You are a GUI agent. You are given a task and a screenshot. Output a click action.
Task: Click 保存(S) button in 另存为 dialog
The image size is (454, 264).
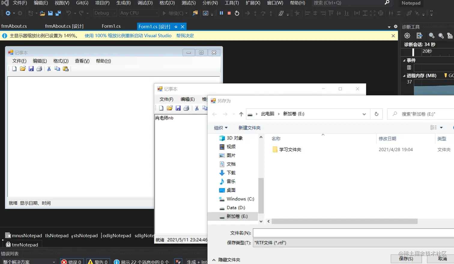point(406,259)
